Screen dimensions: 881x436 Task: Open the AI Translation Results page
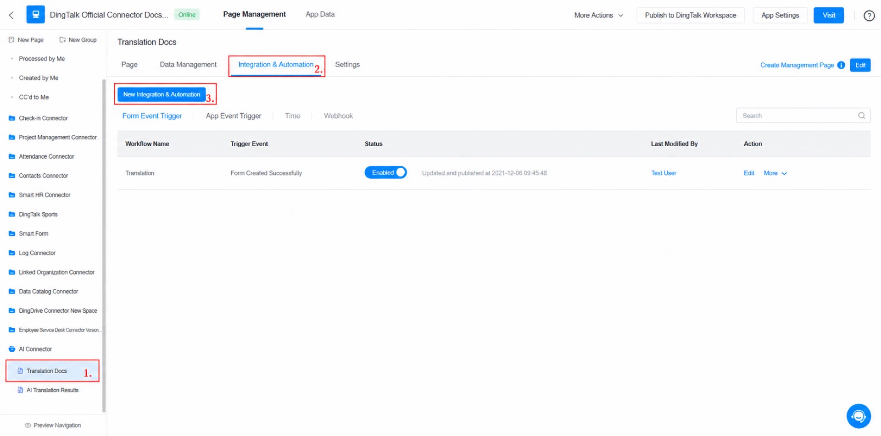click(x=52, y=390)
